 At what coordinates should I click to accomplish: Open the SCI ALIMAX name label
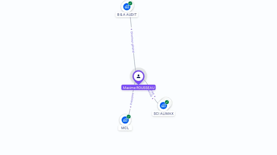pos(163,113)
